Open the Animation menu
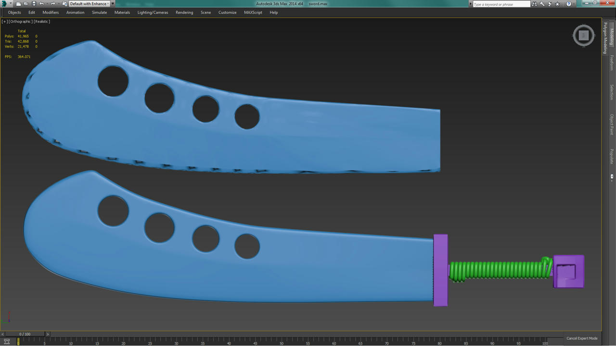Viewport: 616px width, 346px height. [x=75, y=12]
